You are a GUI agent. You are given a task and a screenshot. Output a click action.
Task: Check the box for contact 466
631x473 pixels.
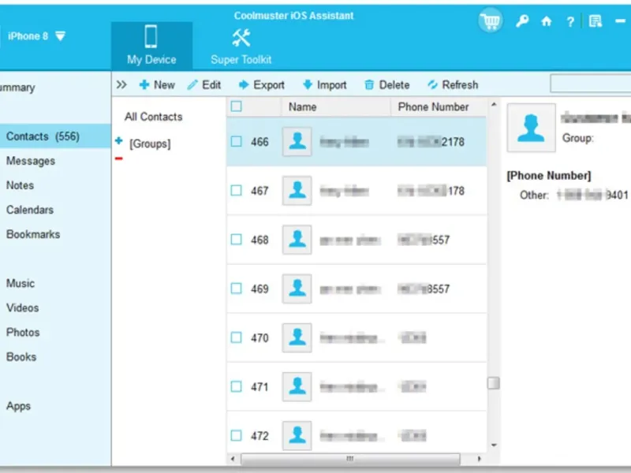236,142
